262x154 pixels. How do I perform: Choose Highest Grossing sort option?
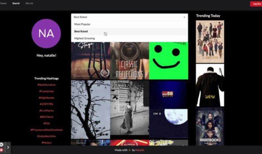(129, 38)
